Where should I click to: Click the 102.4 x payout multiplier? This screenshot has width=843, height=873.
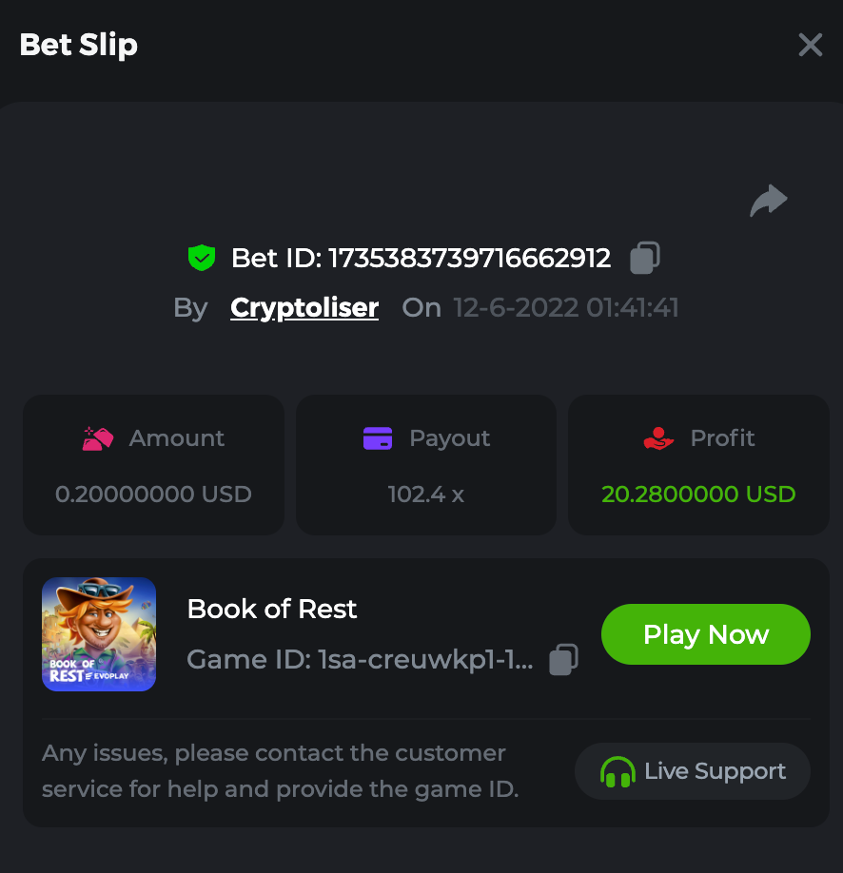425,495
